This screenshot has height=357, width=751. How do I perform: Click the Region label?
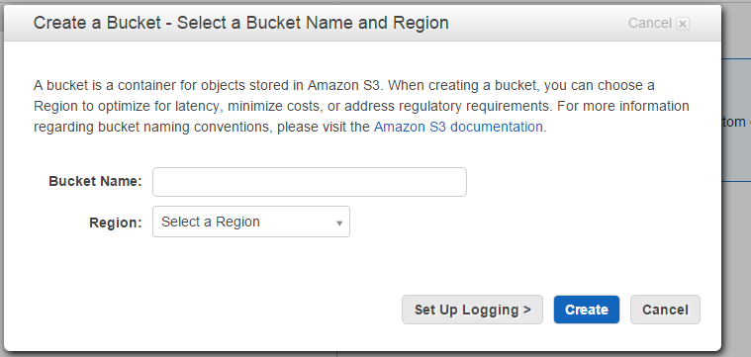[x=116, y=223]
